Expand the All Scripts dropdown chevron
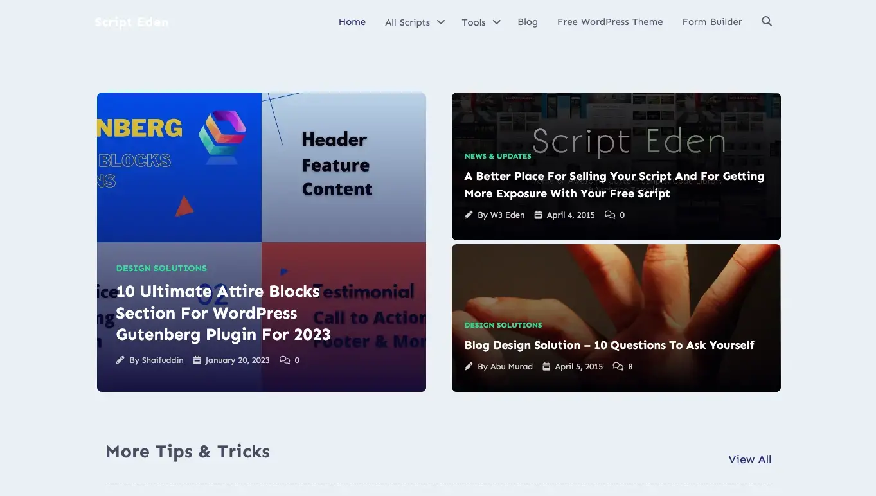The height and width of the screenshot is (496, 876). tap(441, 22)
